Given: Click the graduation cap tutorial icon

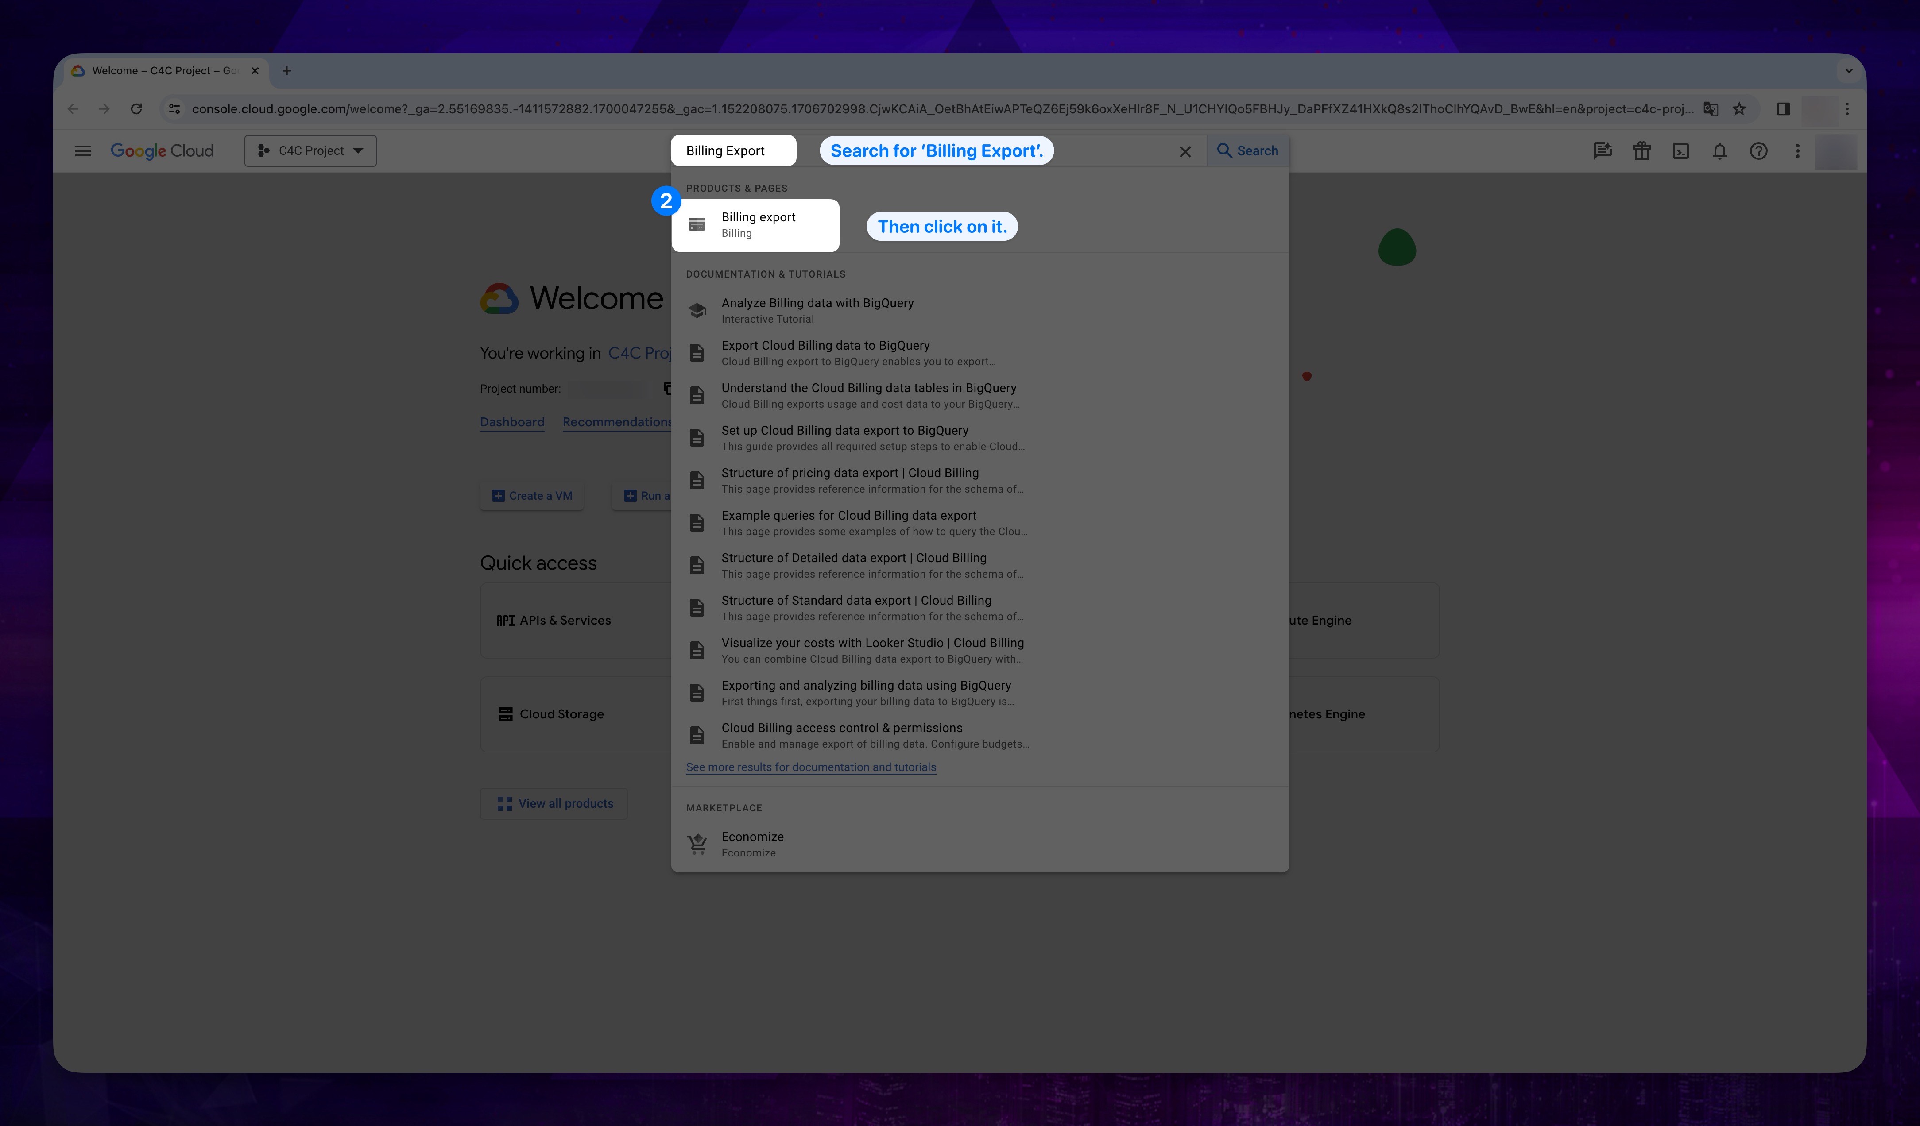Looking at the screenshot, I should point(697,311).
